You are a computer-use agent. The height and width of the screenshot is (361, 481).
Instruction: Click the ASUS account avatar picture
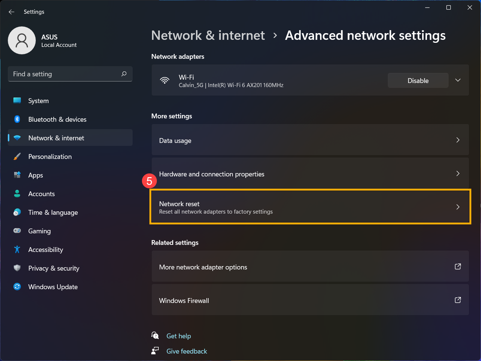tap(22, 40)
